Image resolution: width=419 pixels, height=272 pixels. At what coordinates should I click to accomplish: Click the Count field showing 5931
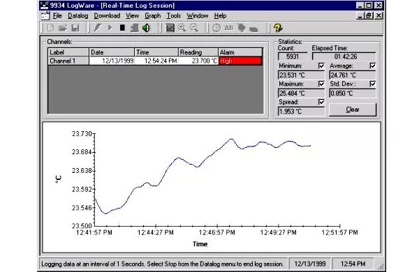[293, 56]
